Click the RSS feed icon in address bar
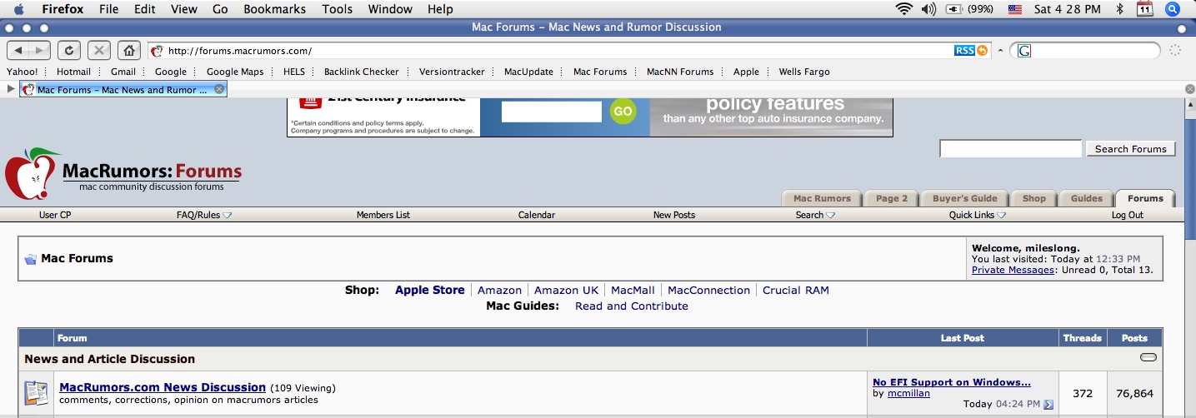Screen dimensions: 1196x418 [x=964, y=51]
